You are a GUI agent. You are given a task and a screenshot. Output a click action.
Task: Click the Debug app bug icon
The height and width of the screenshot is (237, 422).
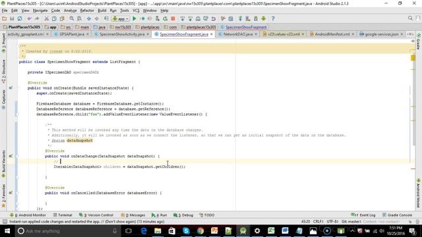(142, 18)
